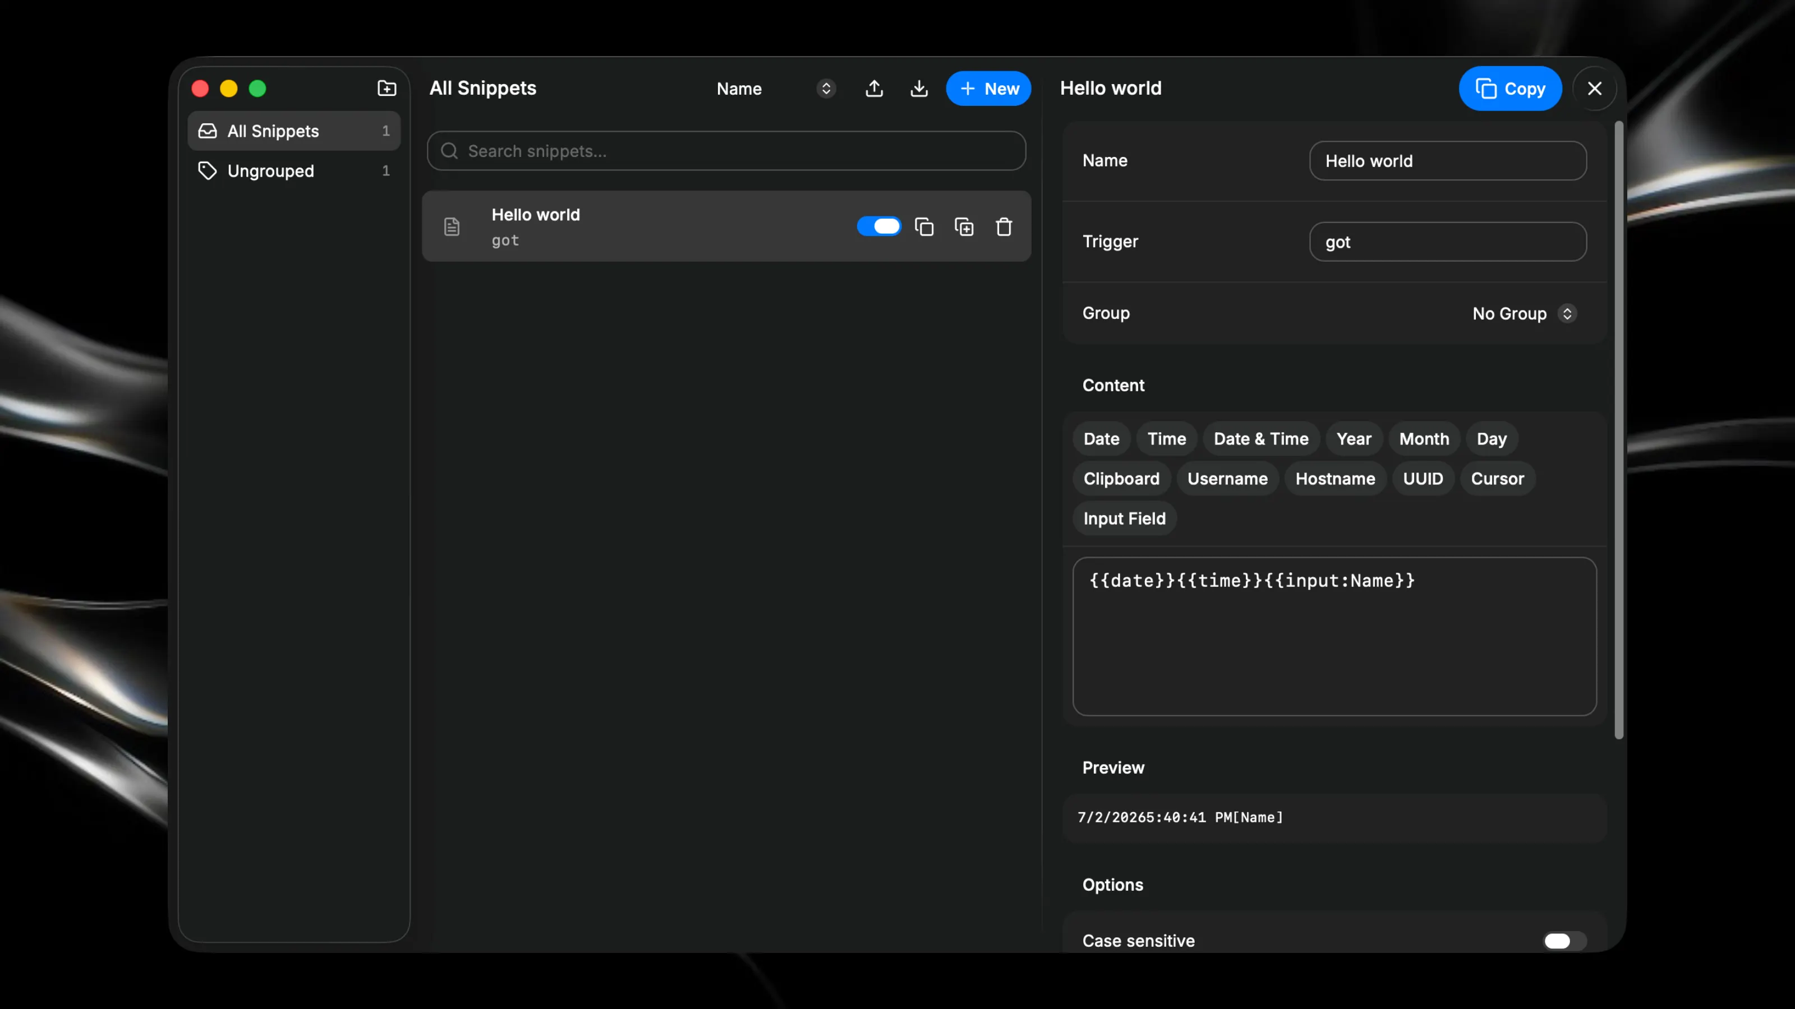Close the Hello world detail panel
The image size is (1795, 1009).
[1594, 89]
